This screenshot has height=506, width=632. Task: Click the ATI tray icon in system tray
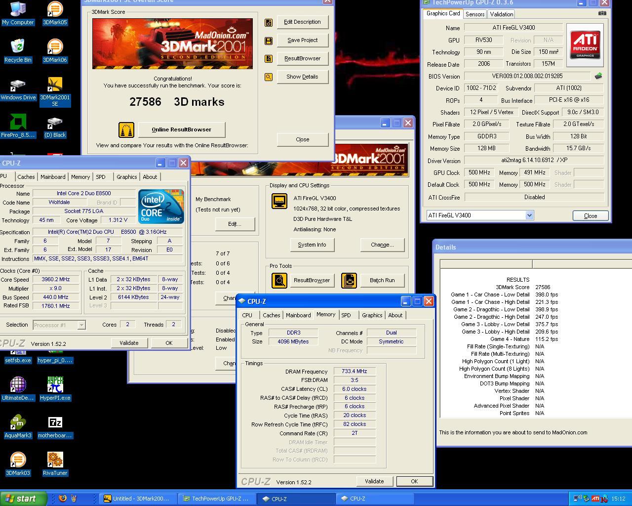click(595, 499)
